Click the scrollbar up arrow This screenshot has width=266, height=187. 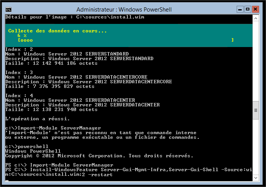[256, 18]
